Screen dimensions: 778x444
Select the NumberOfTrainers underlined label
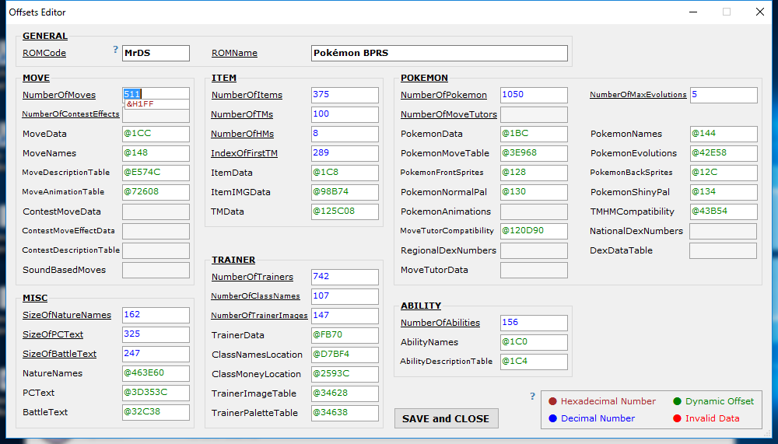point(252,277)
